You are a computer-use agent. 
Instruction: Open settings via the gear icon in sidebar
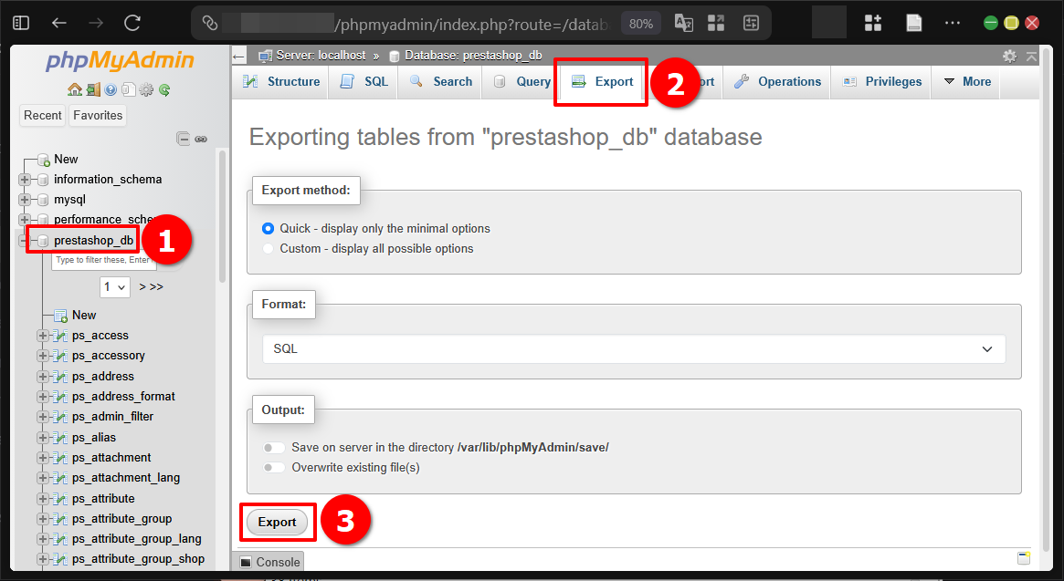(x=146, y=89)
